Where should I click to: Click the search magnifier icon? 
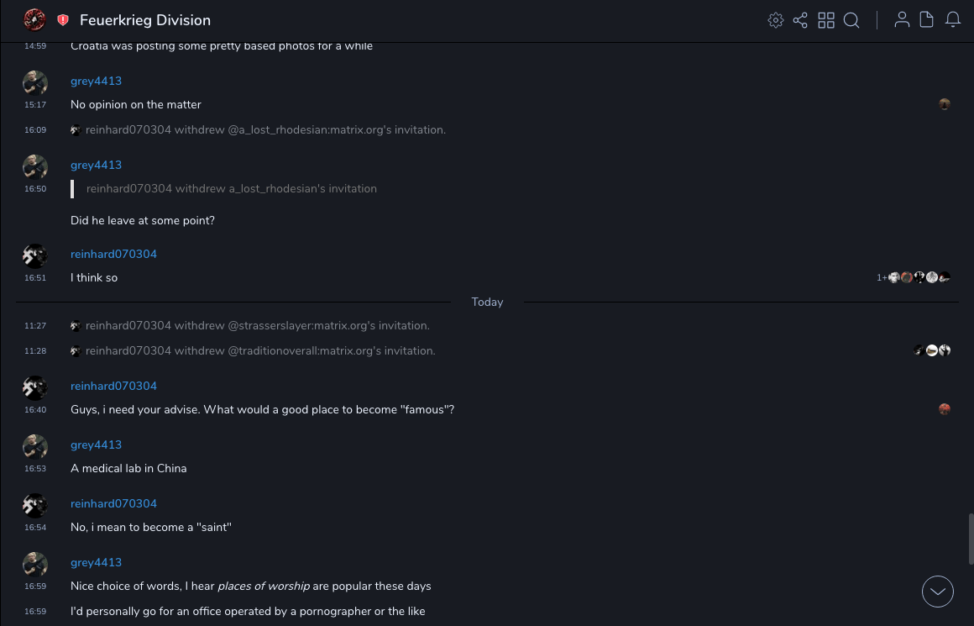click(851, 20)
